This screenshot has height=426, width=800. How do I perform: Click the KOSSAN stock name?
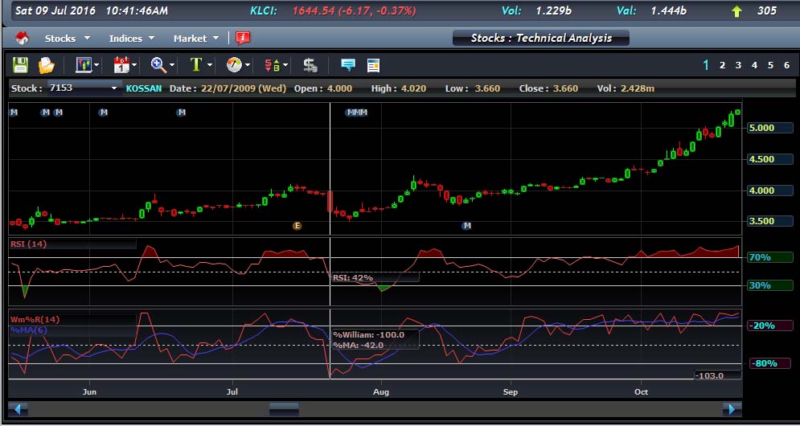click(x=144, y=88)
